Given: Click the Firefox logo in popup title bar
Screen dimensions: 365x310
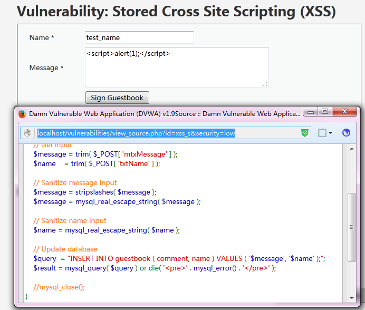Looking at the screenshot, I should [22, 113].
